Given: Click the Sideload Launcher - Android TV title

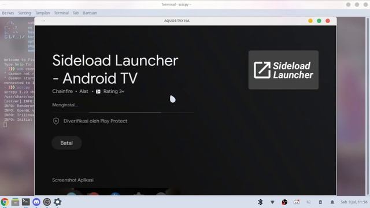Looking at the screenshot, I should (x=116, y=69).
